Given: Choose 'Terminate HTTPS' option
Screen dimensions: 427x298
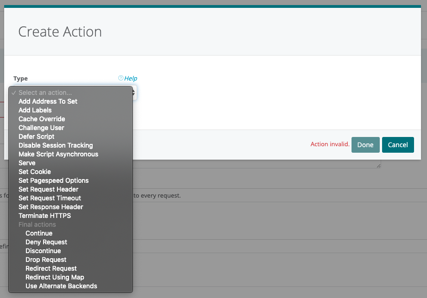Looking at the screenshot, I should point(44,216).
